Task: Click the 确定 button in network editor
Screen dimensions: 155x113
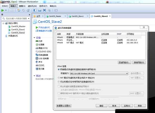Action: (102, 106)
